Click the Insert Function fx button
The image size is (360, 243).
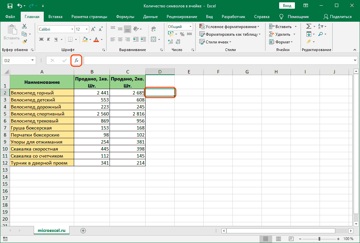76,60
